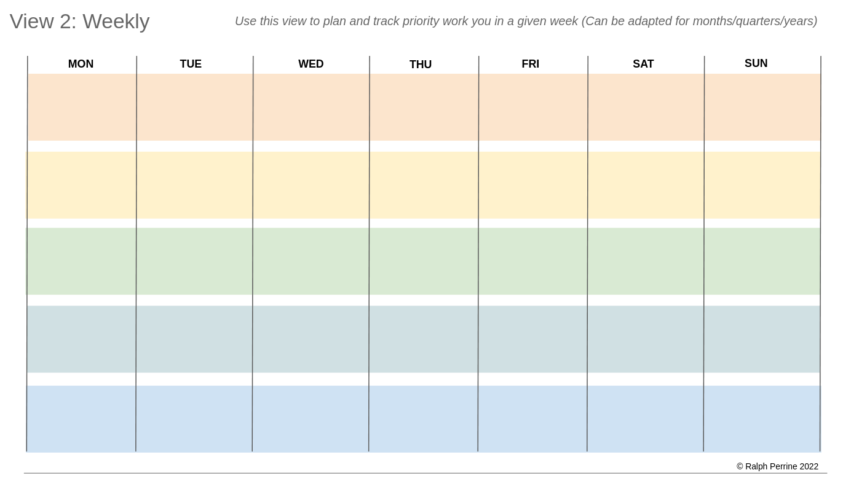This screenshot has width=851, height=478.
Task: Click the orange cell under THU
Action: tap(424, 107)
